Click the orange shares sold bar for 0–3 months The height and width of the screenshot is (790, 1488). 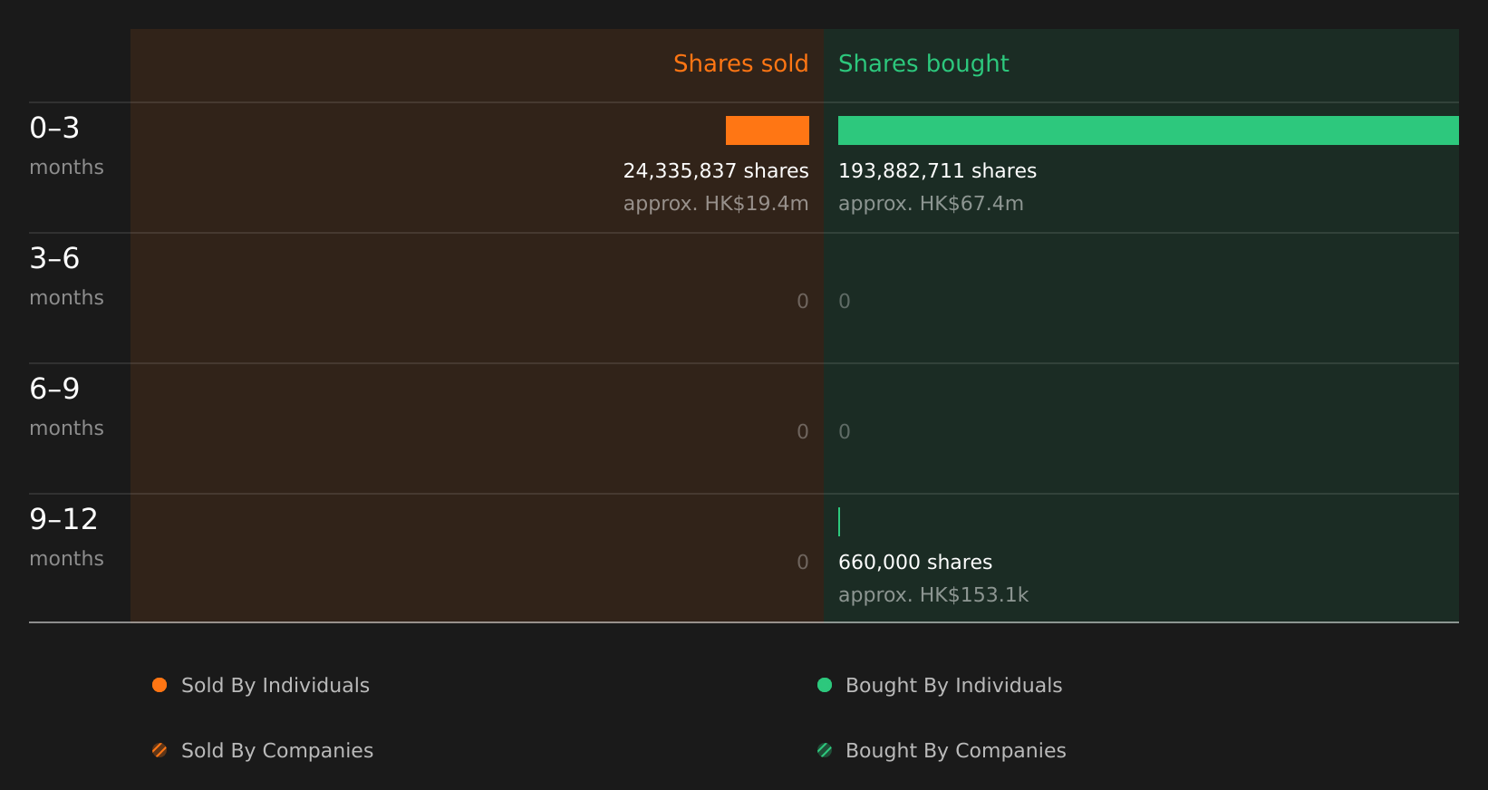(768, 130)
